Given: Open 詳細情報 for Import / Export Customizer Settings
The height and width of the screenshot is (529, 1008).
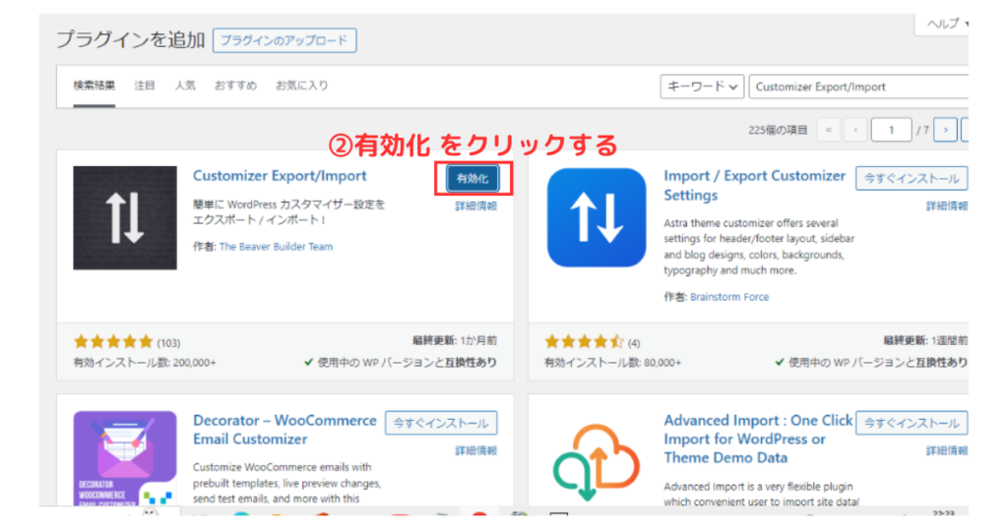Looking at the screenshot, I should [x=946, y=206].
